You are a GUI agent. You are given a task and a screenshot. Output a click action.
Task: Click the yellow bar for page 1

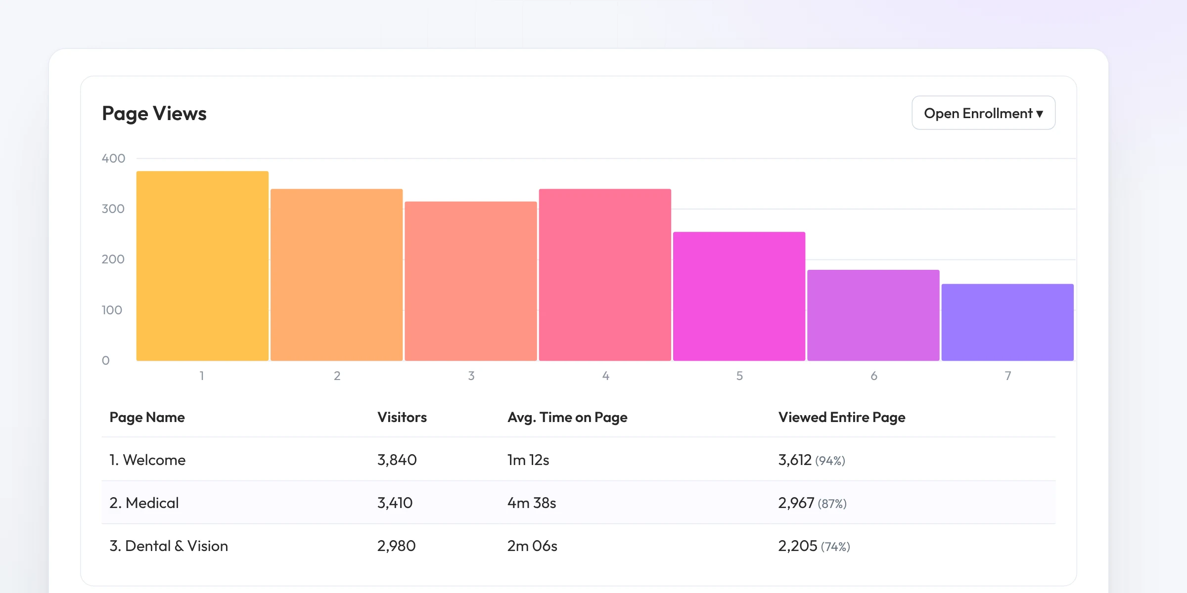[202, 266]
